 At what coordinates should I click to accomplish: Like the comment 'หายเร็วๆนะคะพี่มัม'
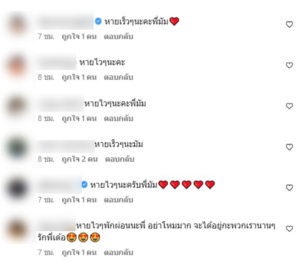tap(289, 24)
